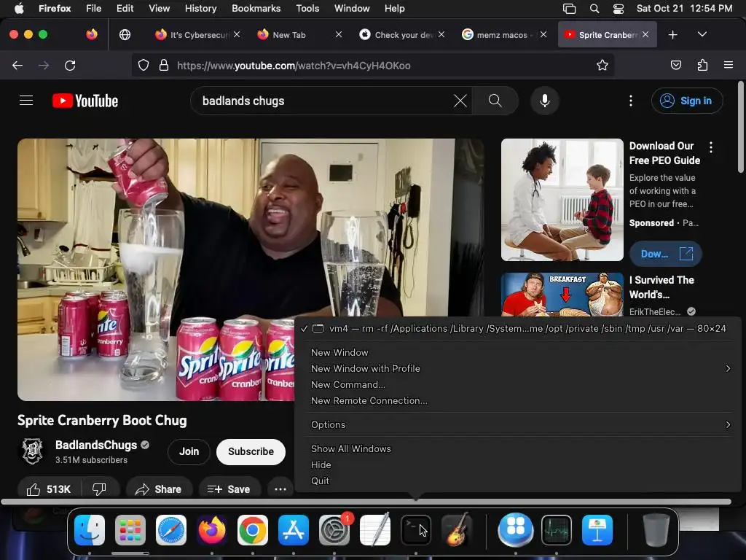
Task: Clear the badlands chugs search text
Action: (x=460, y=101)
